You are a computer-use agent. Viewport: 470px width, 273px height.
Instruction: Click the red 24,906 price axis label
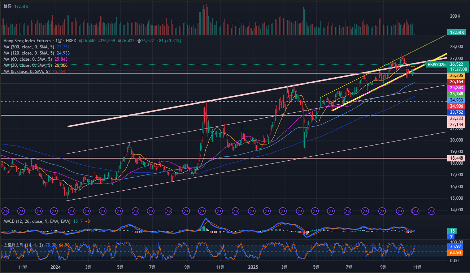[457, 106]
